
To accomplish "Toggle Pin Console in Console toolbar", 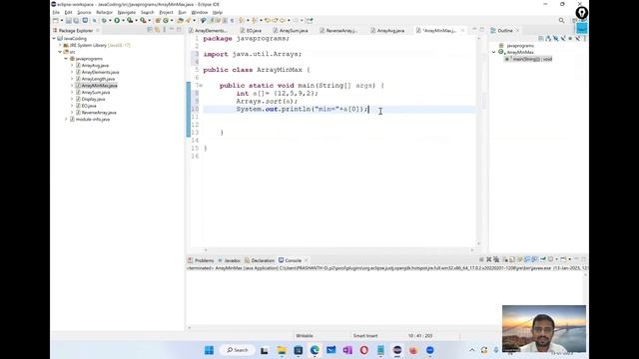I will coord(543,259).
